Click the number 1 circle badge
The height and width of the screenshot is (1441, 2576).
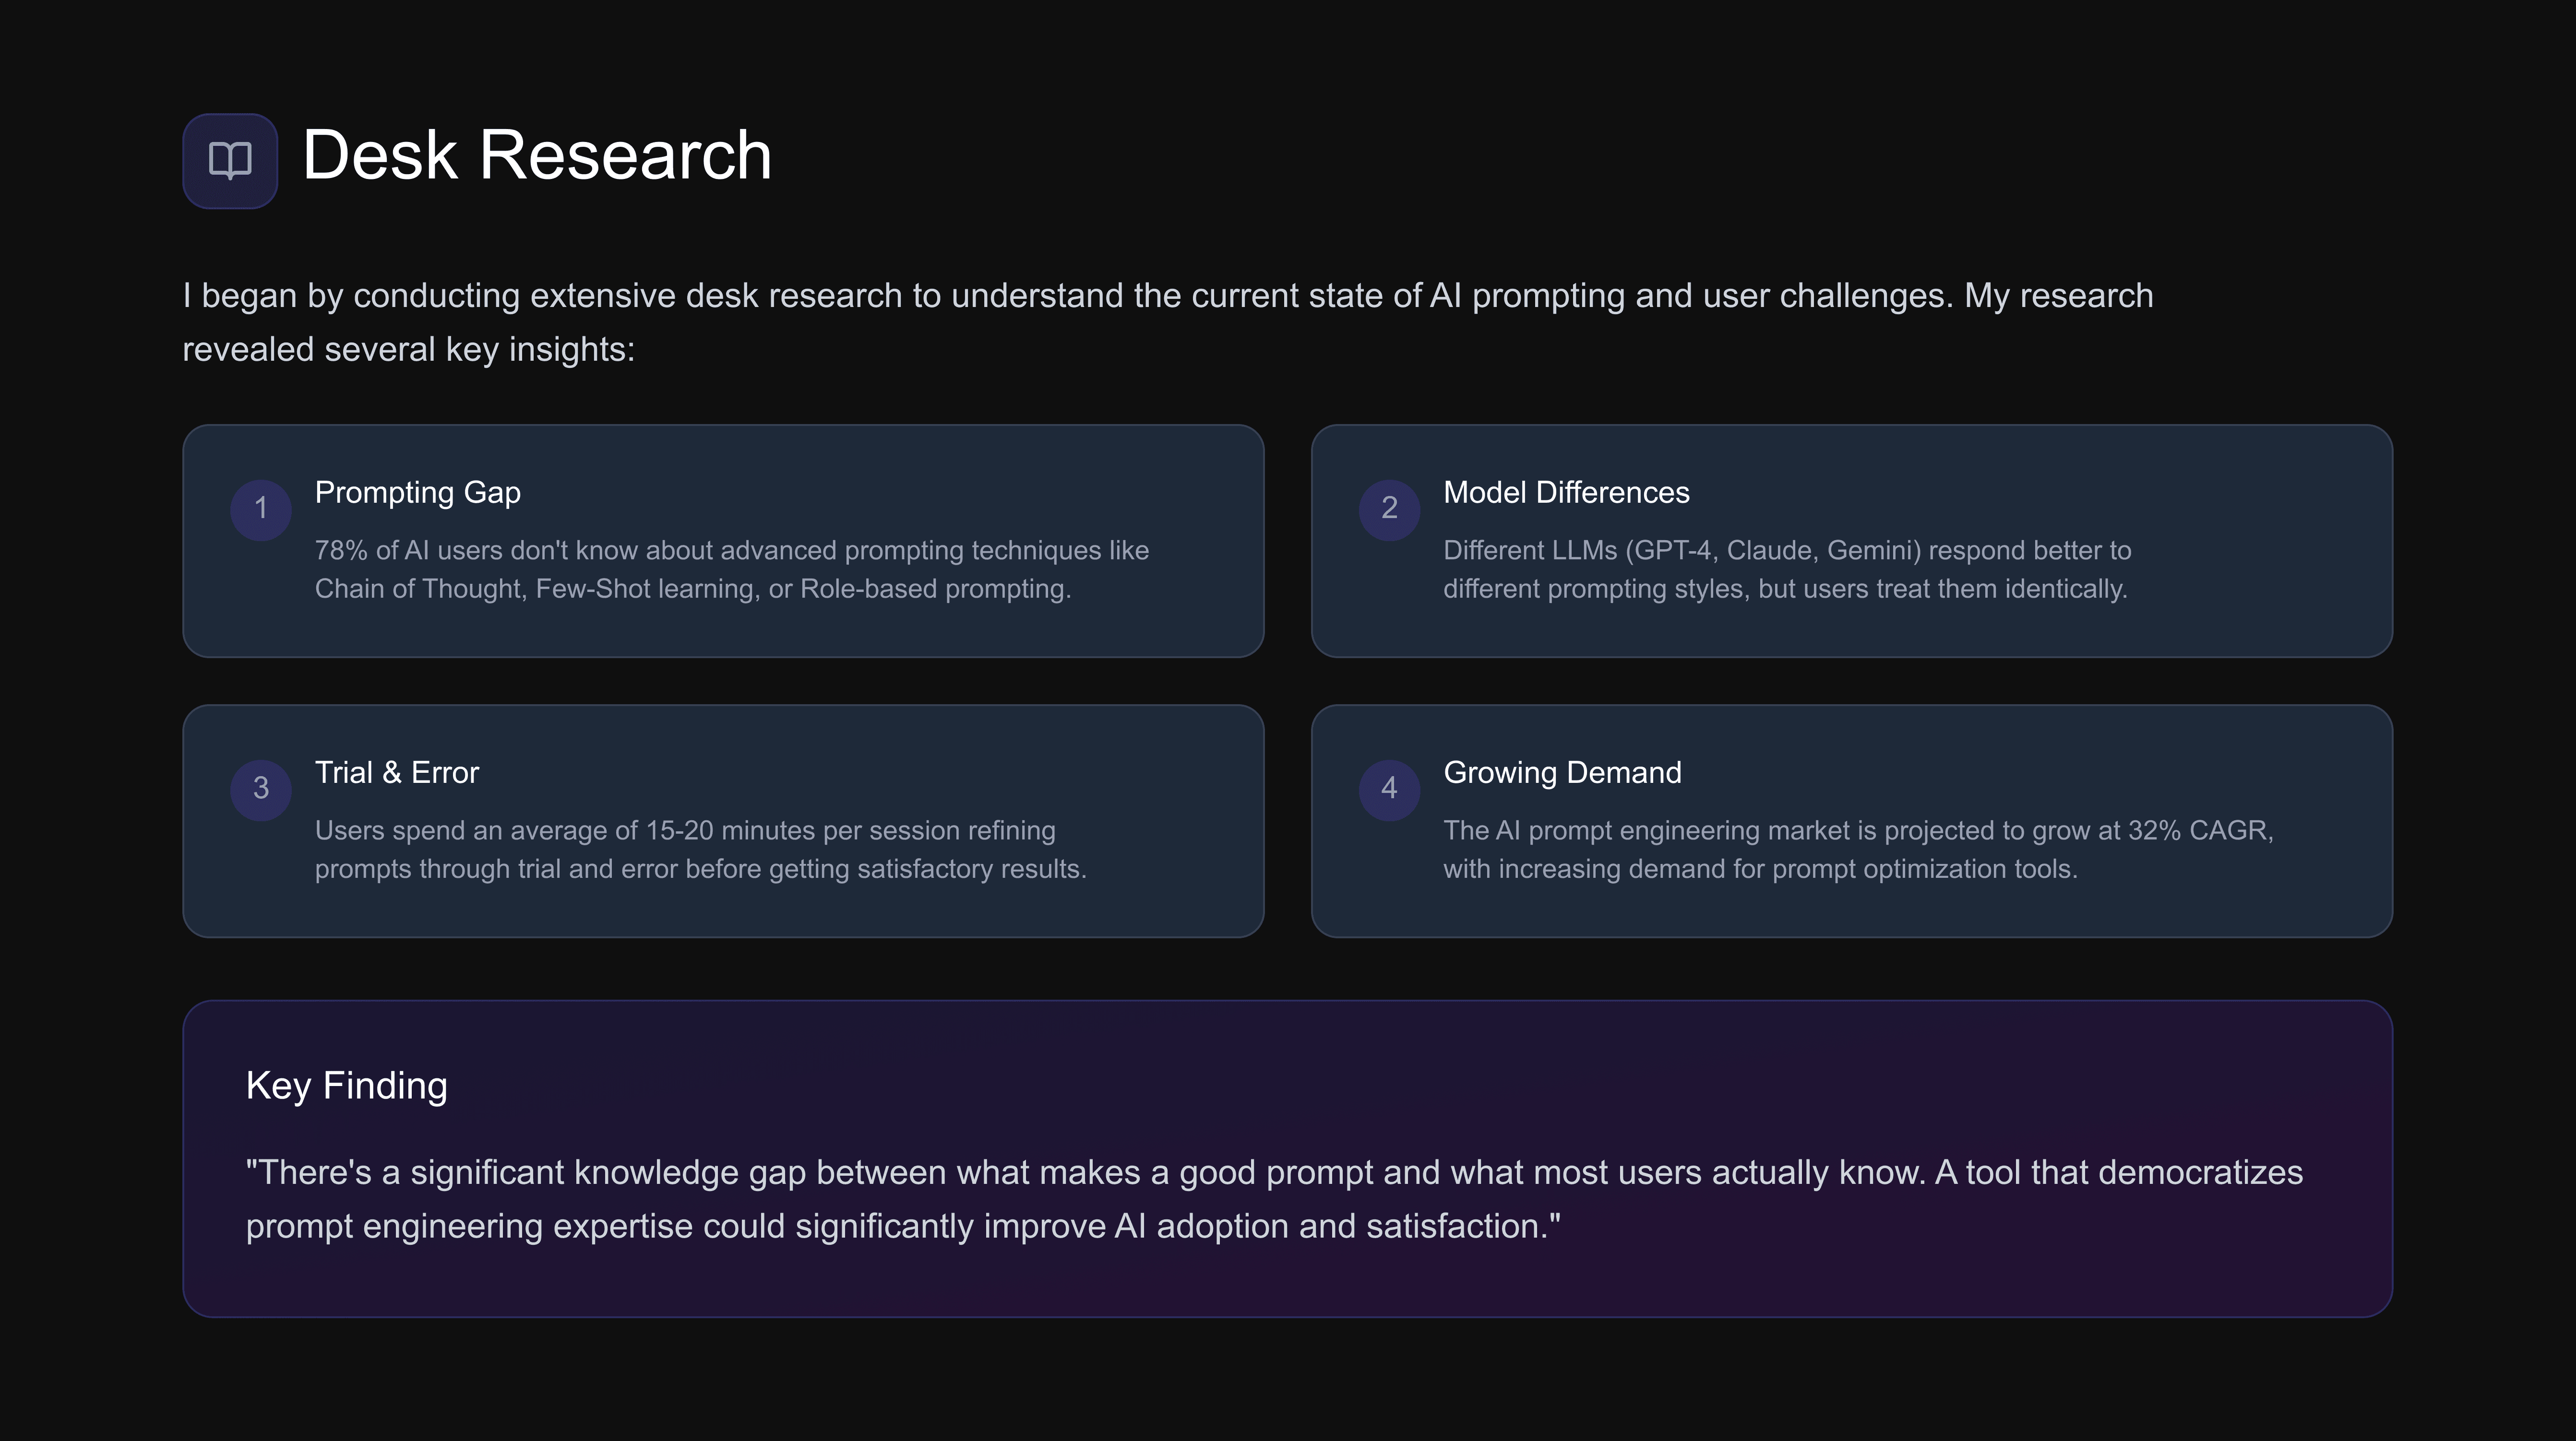pyautogui.click(x=261, y=508)
